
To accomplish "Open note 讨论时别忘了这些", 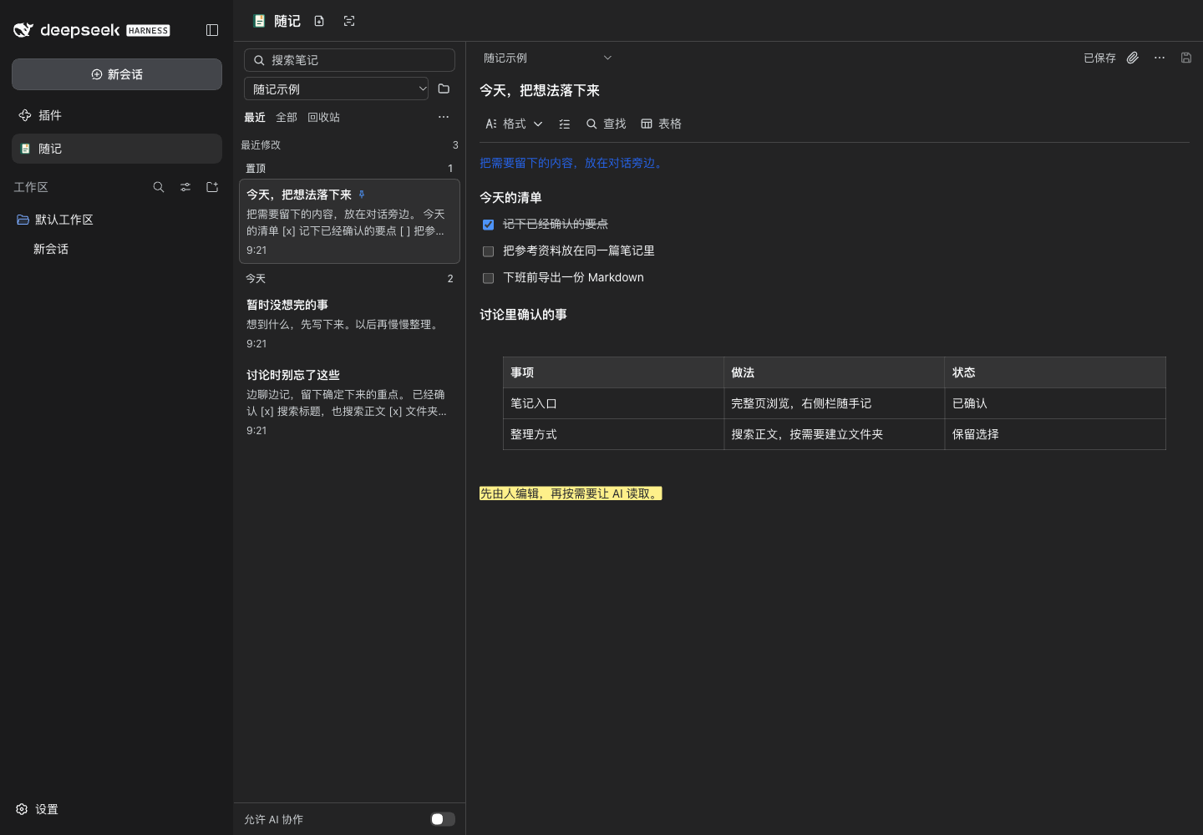I will coord(349,402).
